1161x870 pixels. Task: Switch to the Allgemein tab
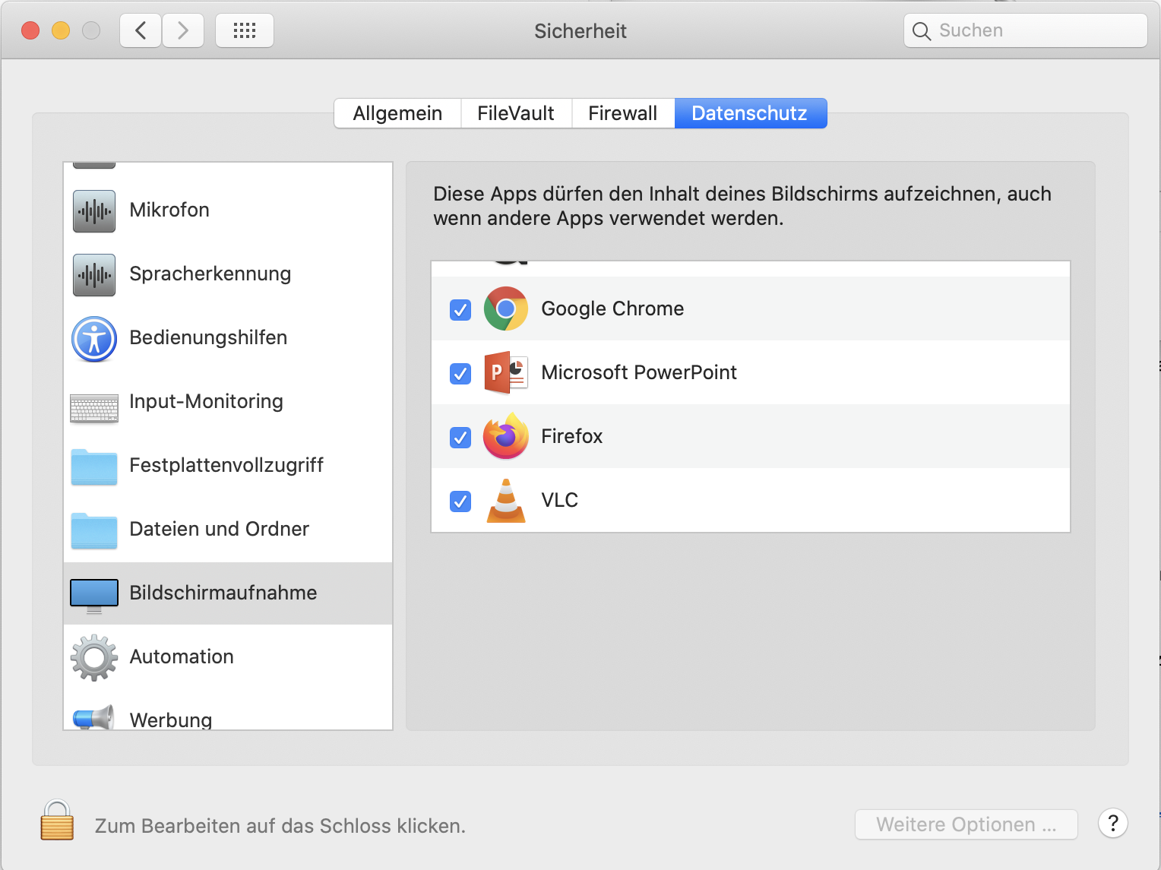(x=397, y=113)
